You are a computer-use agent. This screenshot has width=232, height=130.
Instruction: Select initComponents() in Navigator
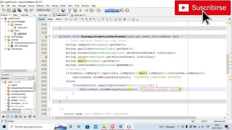(x=18, y=94)
